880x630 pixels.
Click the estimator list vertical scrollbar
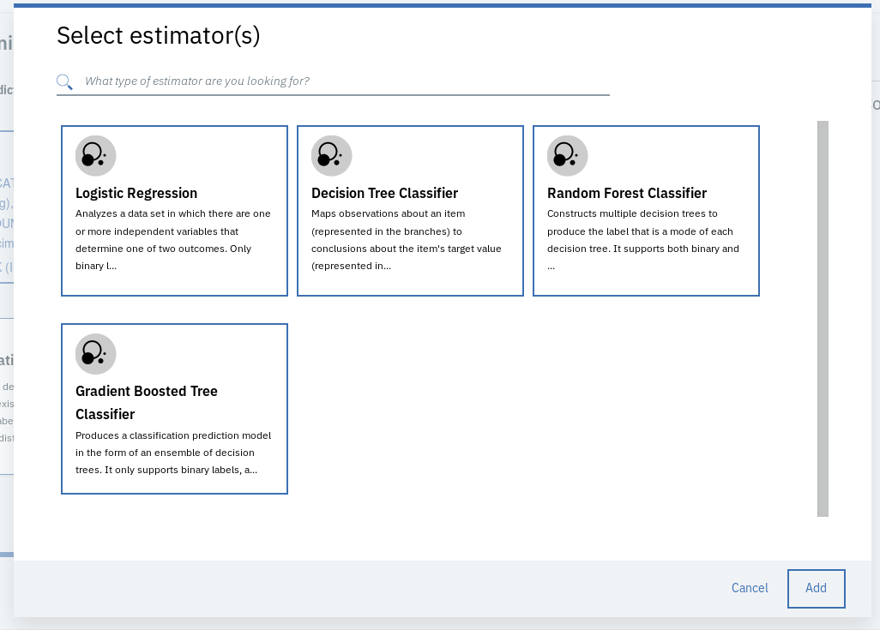pos(823,319)
